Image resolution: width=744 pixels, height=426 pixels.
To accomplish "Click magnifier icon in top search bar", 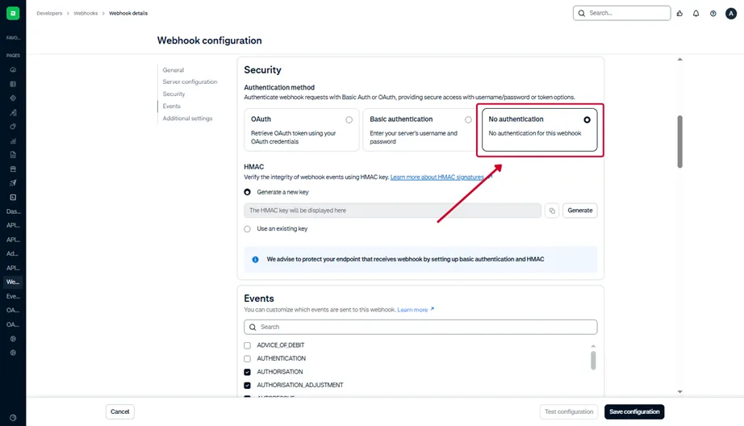I will (581, 13).
